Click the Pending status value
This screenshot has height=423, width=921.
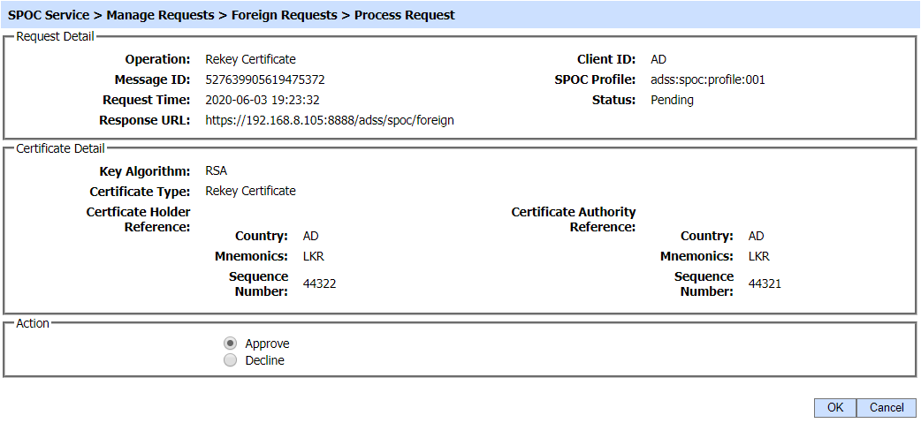pos(672,100)
